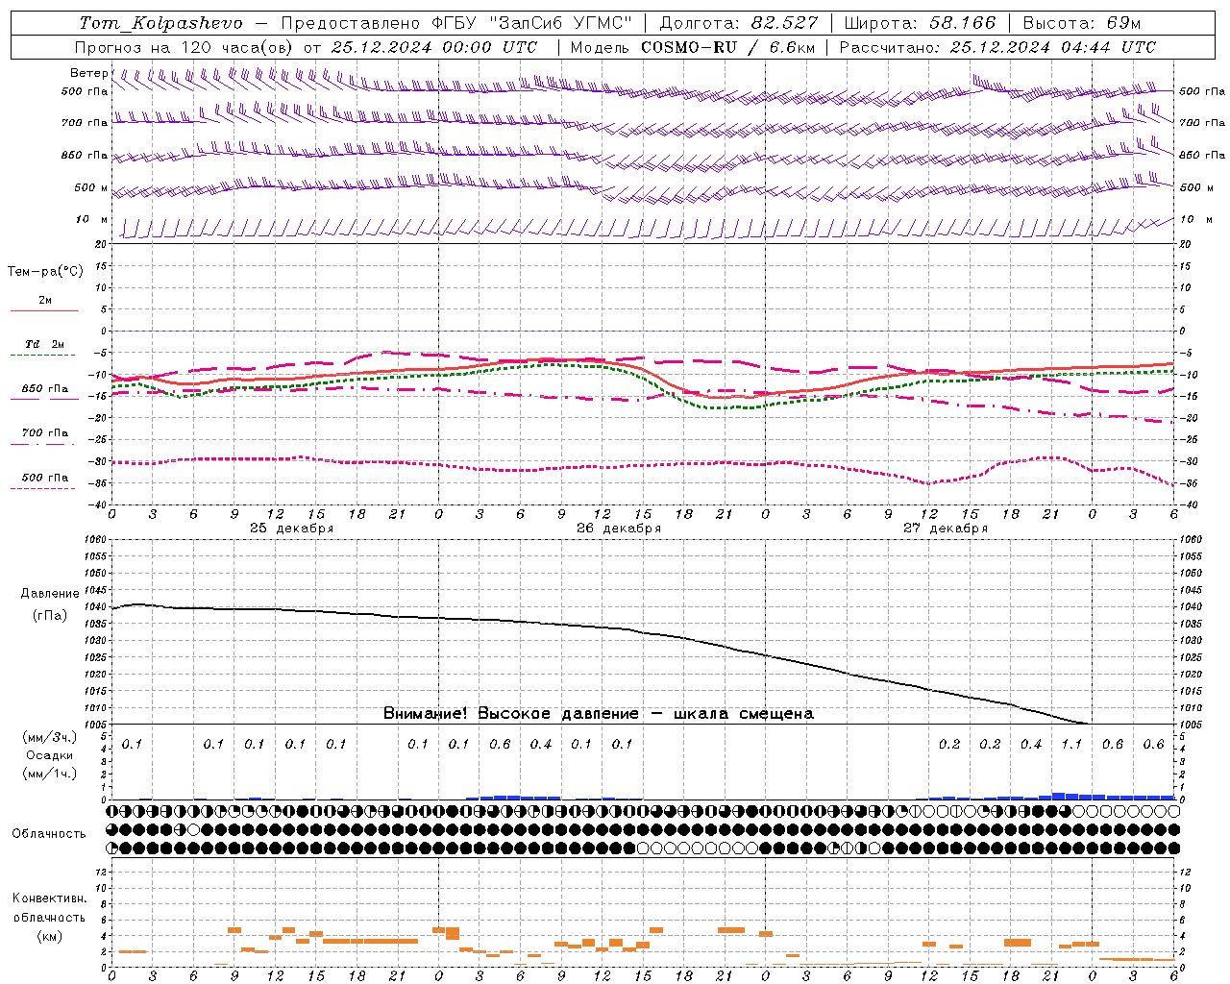Click the 'Ветер' wind panel label
The width and height of the screenshot is (1230, 984).
tap(89, 73)
